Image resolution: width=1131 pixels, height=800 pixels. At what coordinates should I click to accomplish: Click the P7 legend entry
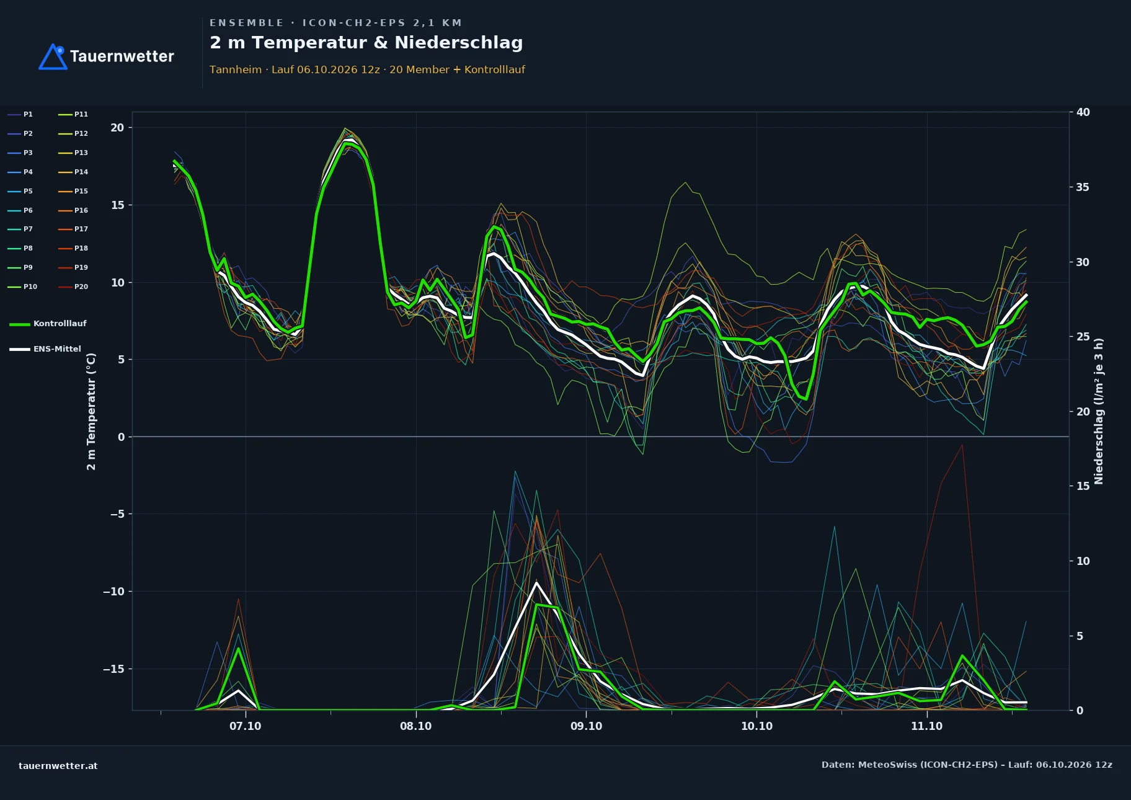tap(20, 229)
